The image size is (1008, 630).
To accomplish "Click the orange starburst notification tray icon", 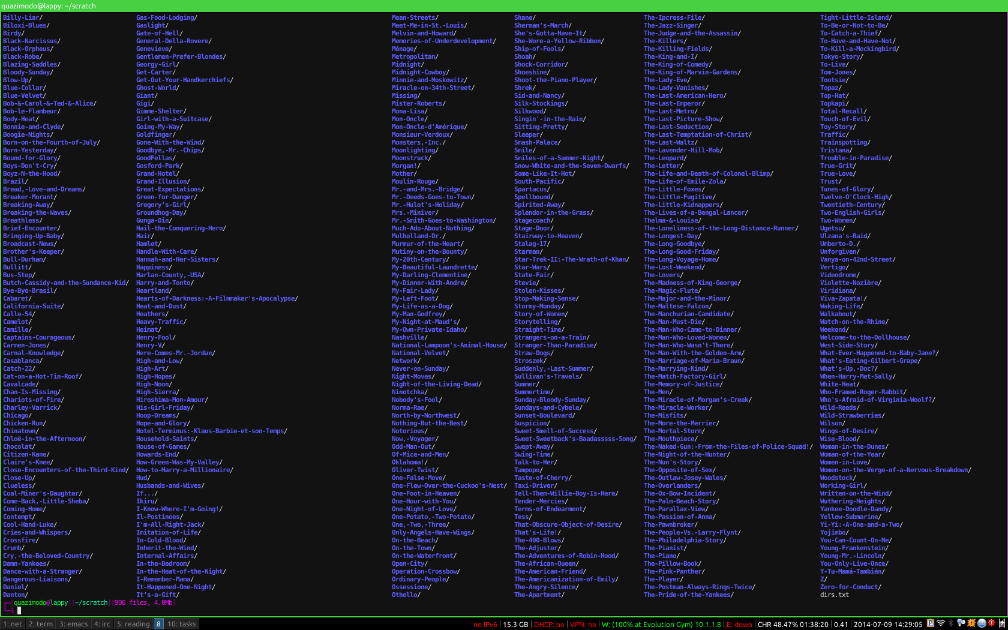I will tap(971, 623).
